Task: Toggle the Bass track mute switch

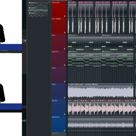Action: point(65,49)
